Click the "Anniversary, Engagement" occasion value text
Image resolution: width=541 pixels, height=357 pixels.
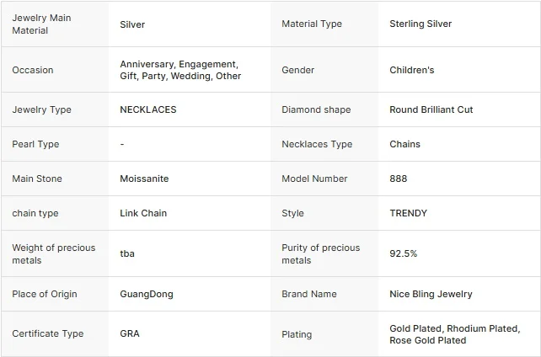point(179,65)
